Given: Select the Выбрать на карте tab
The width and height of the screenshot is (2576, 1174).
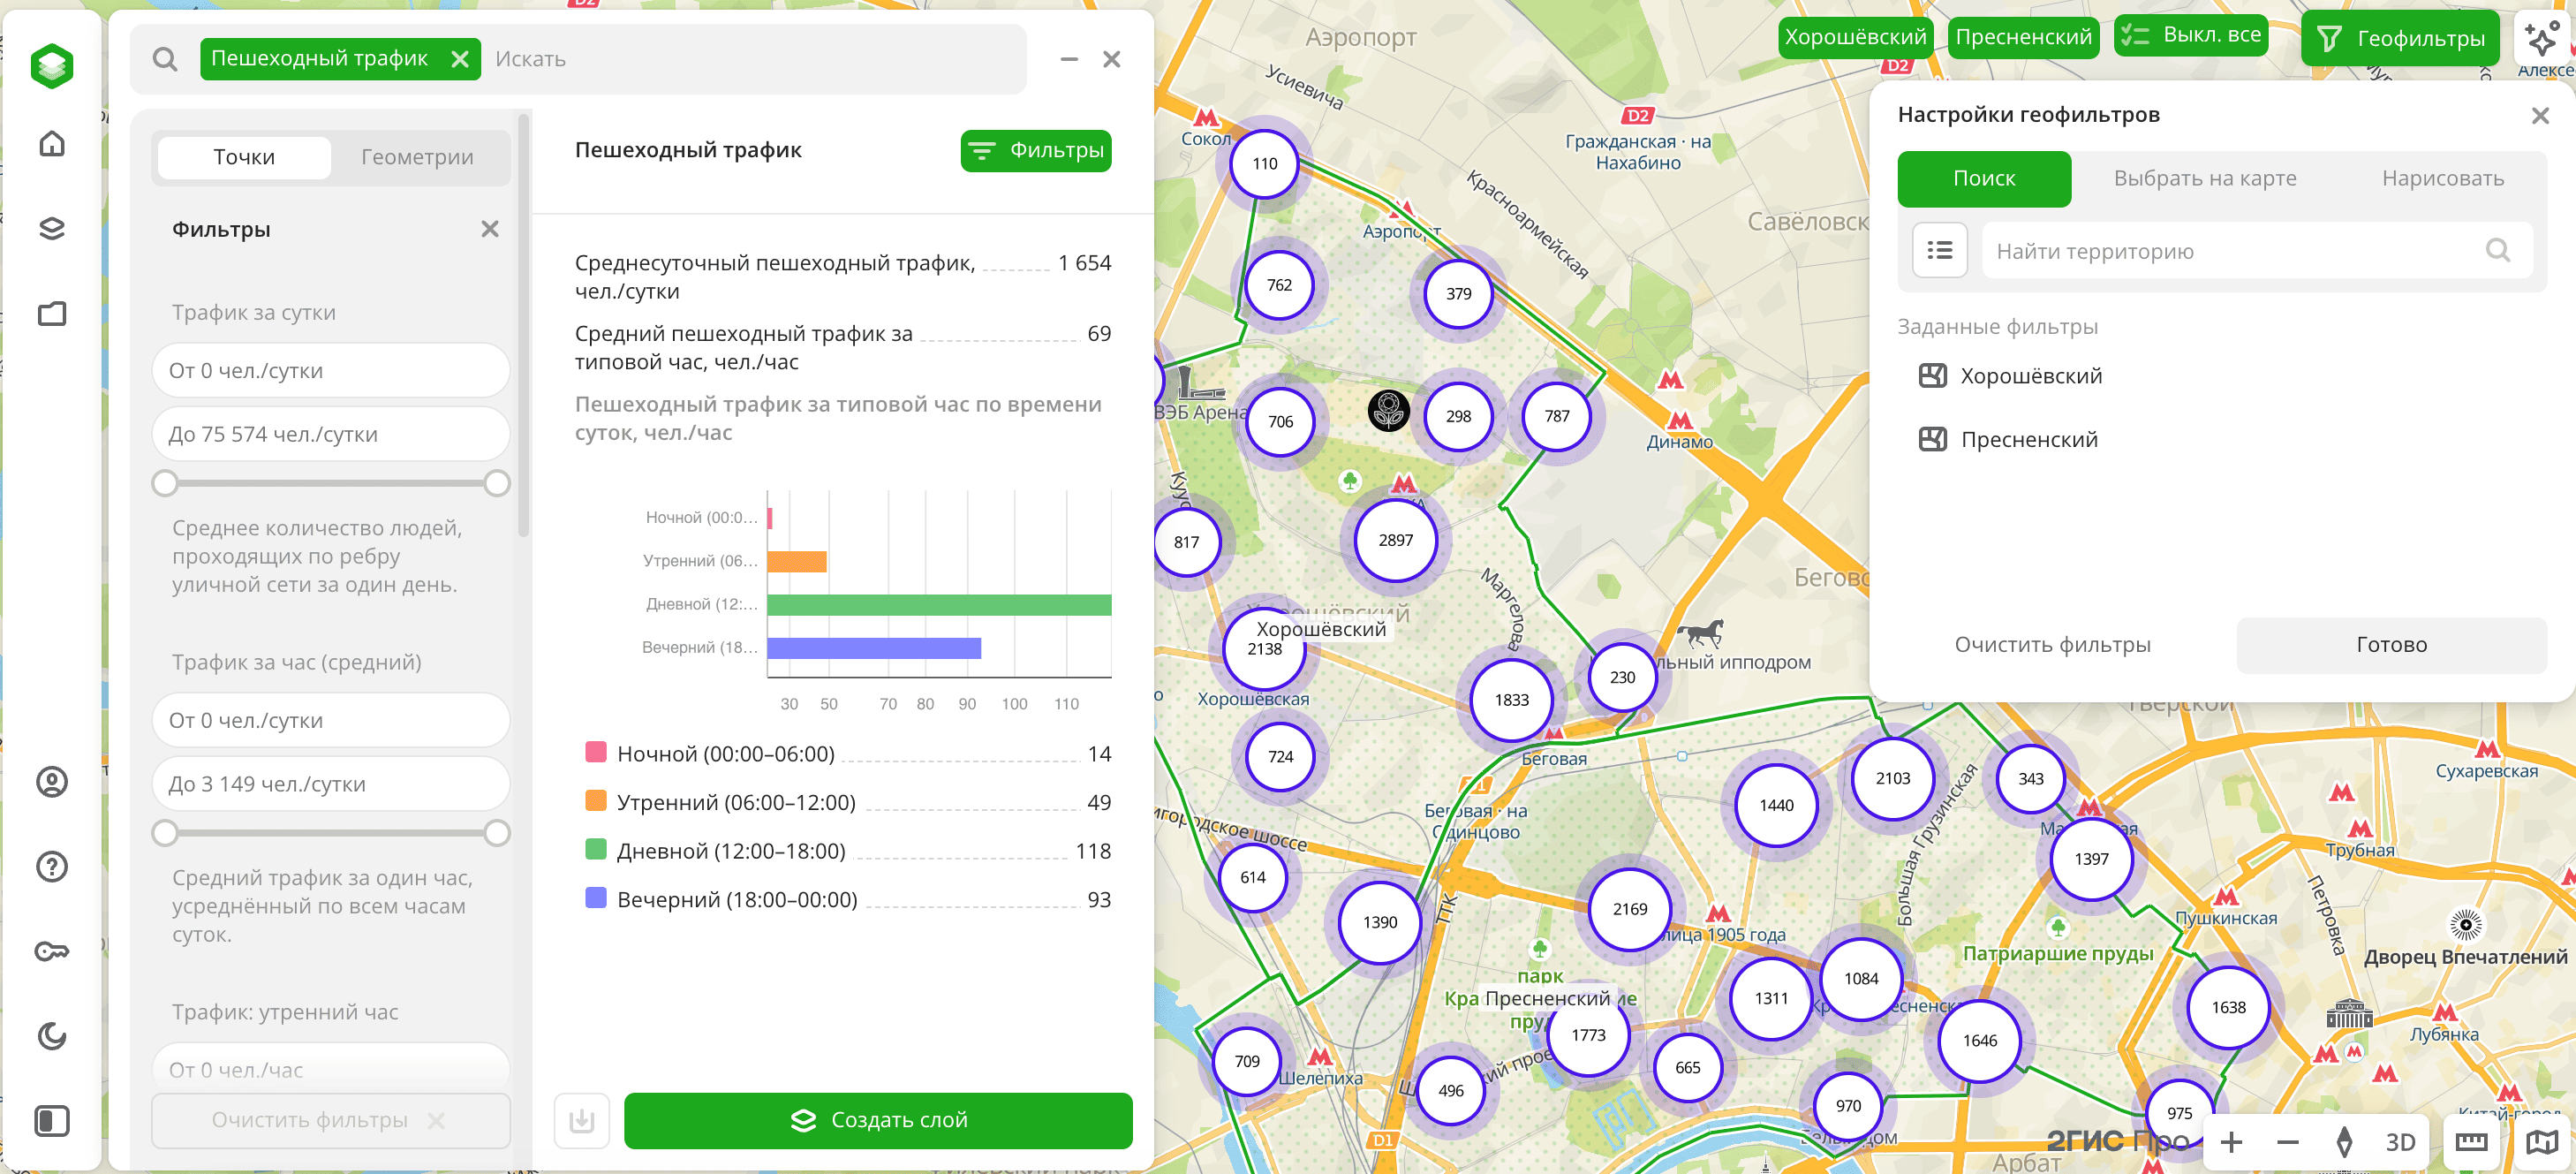Looking at the screenshot, I should 2204,178.
